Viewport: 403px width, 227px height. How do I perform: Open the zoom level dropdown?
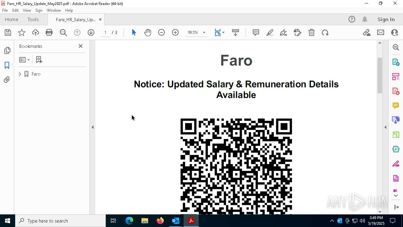click(x=204, y=32)
